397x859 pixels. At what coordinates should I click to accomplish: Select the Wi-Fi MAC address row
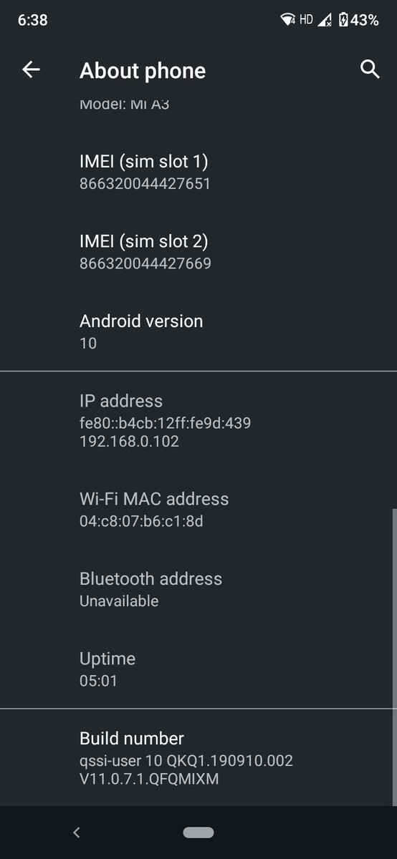198,509
